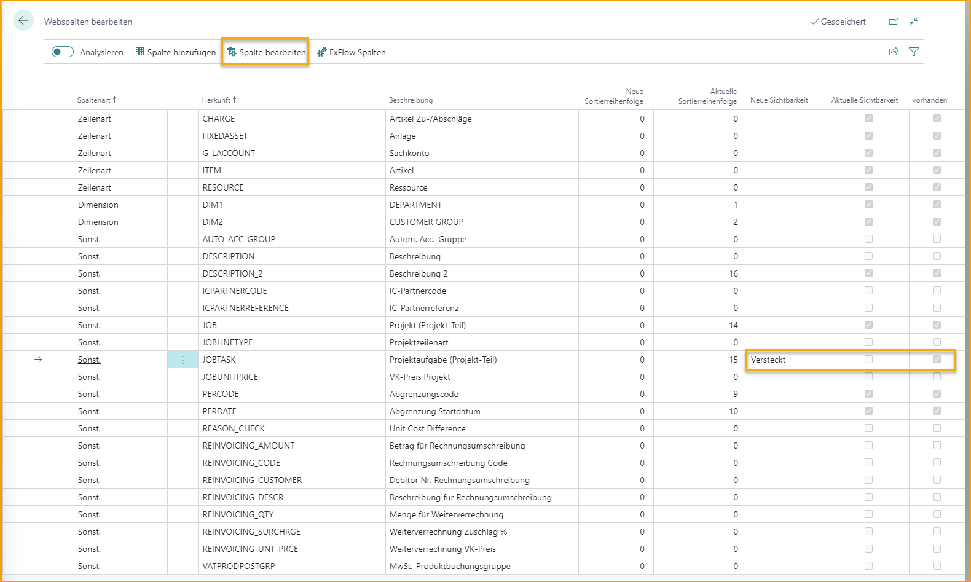Click VK-Preis Projekt description cell
971x582 pixels.
482,377
